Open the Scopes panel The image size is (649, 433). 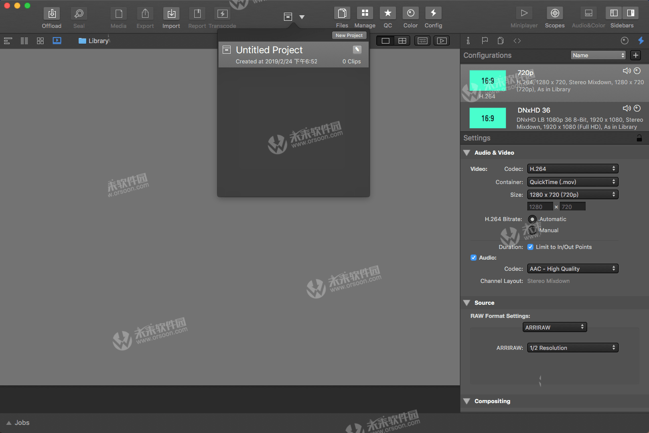(555, 14)
